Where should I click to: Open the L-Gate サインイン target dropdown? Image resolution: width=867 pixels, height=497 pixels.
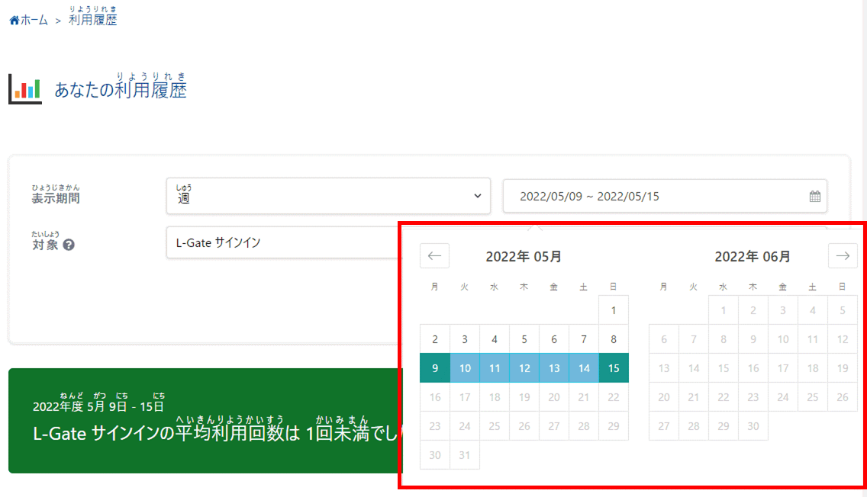coord(285,242)
